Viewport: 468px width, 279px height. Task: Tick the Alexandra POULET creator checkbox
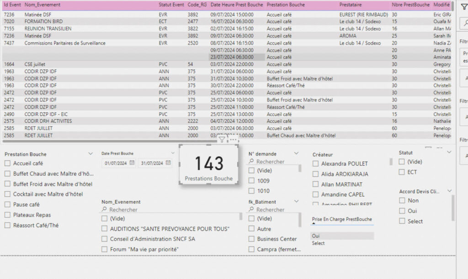click(x=315, y=163)
